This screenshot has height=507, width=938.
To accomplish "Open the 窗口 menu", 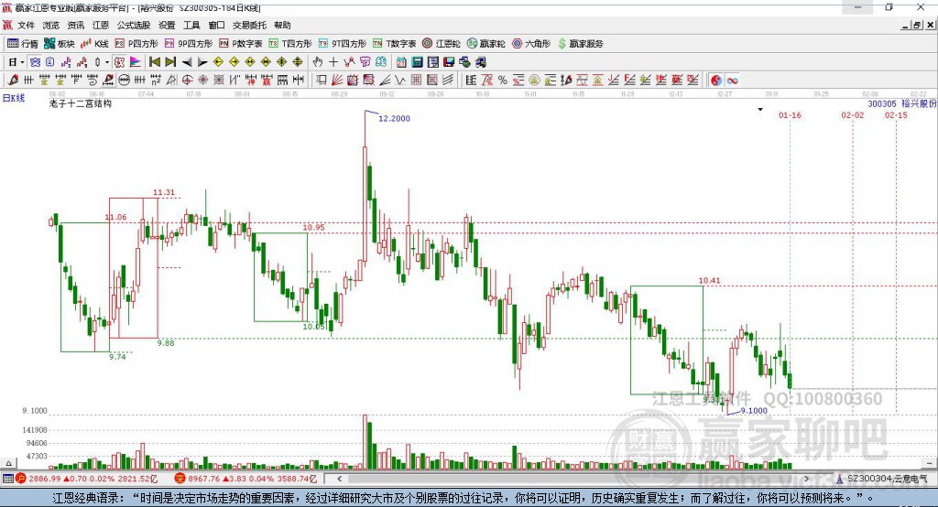I will [216, 25].
